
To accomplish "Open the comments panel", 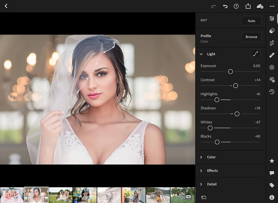I will coord(272,173).
